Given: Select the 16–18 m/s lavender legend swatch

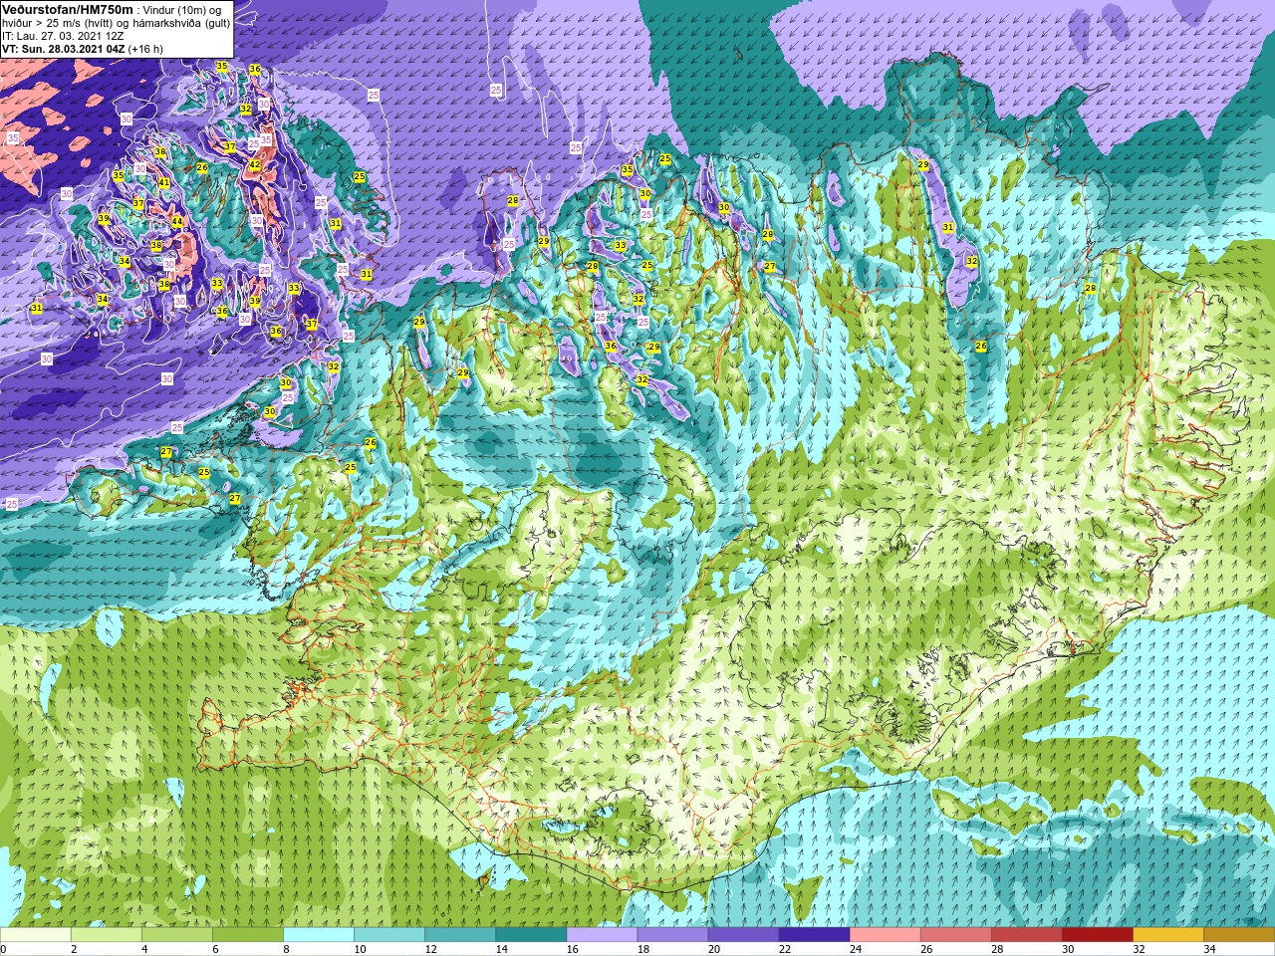Looking at the screenshot, I should 602,935.
